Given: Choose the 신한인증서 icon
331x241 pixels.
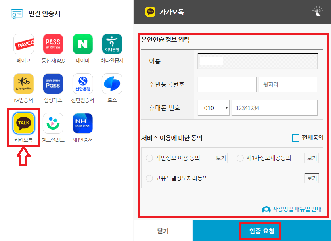Looking at the screenshot, I should point(82,83).
